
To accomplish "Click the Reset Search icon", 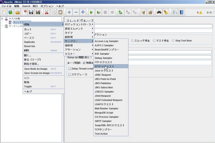I will (166, 12).
